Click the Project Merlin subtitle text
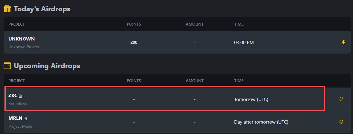Image resolution: width=353 pixels, height=134 pixels. click(x=21, y=126)
